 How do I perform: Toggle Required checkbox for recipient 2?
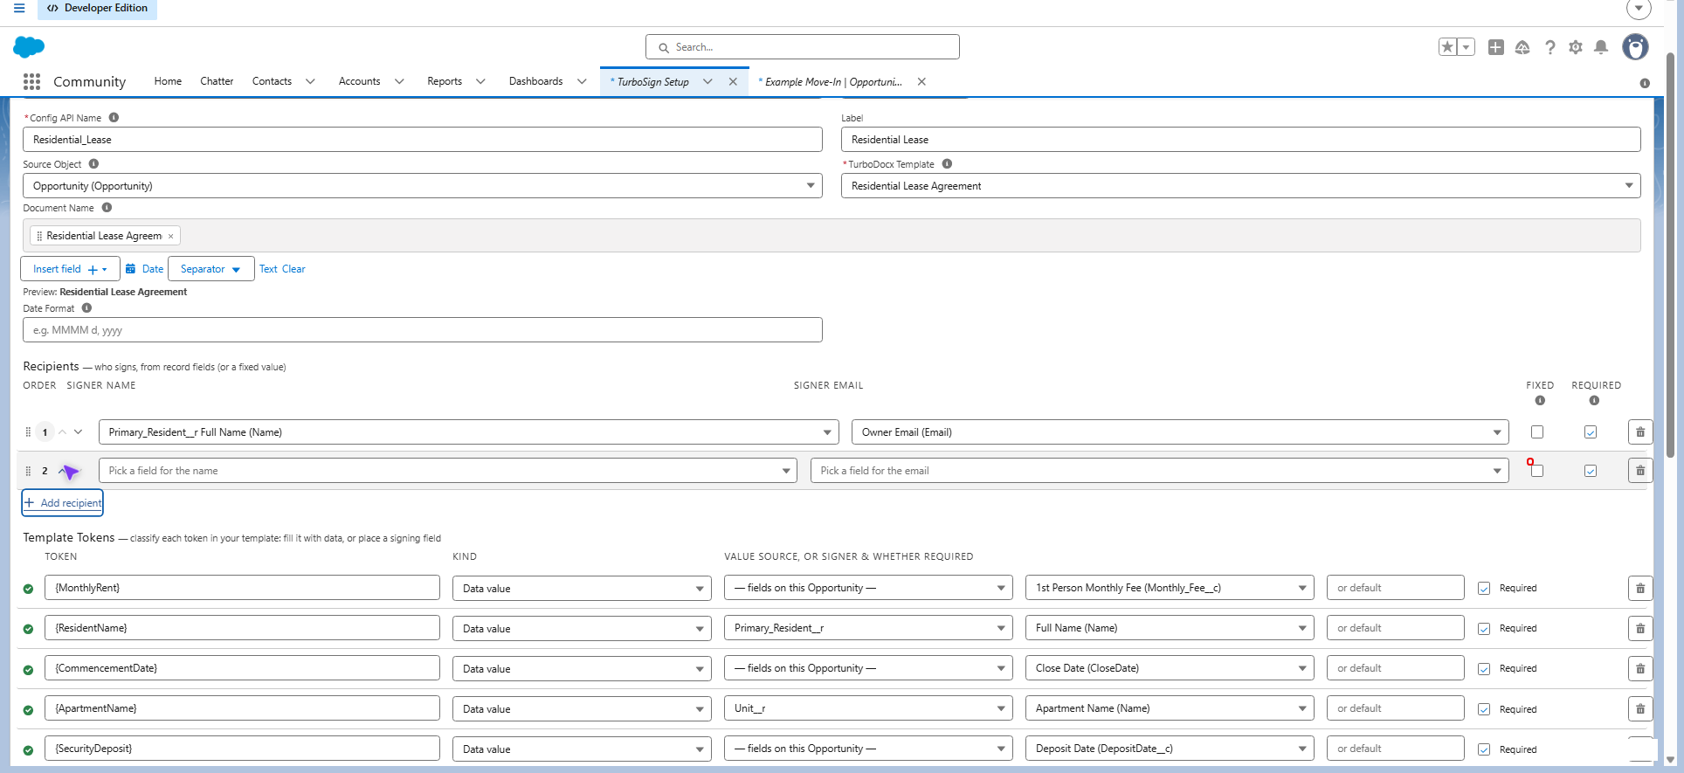(x=1591, y=471)
